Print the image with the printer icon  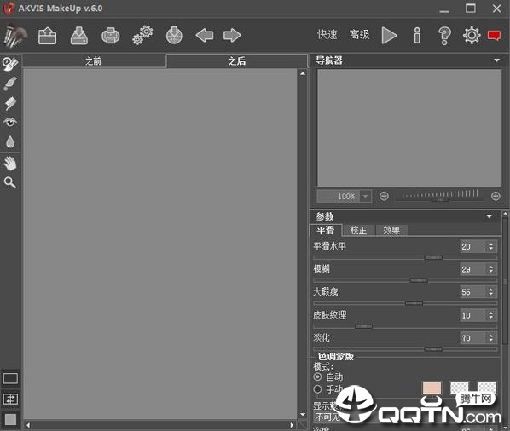tap(111, 36)
